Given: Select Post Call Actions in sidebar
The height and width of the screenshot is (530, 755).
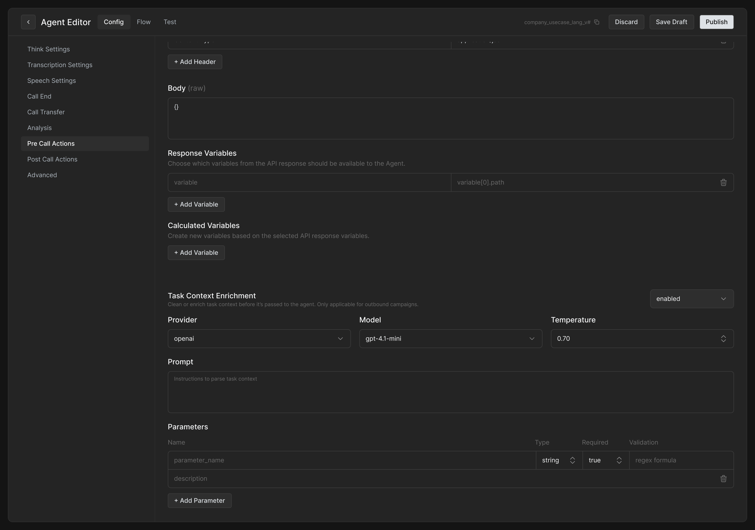Looking at the screenshot, I should tap(52, 159).
